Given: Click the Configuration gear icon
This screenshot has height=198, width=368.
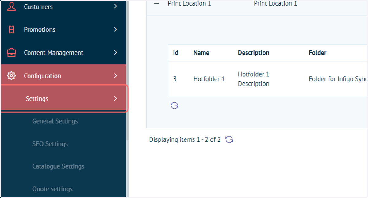Looking at the screenshot, I should [11, 76].
